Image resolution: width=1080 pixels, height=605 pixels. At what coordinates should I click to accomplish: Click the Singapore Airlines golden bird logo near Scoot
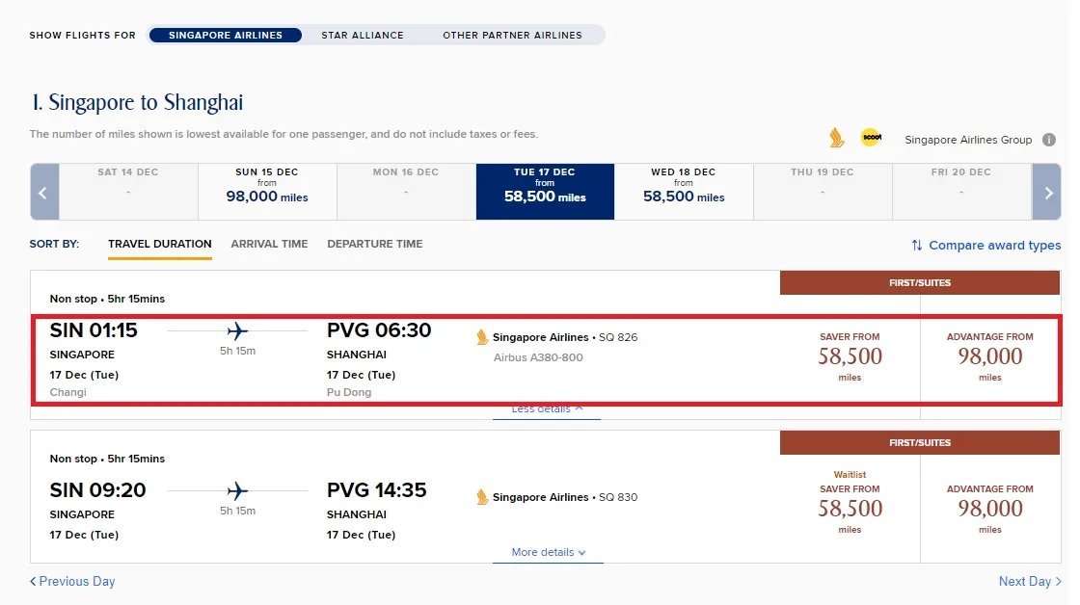[836, 138]
